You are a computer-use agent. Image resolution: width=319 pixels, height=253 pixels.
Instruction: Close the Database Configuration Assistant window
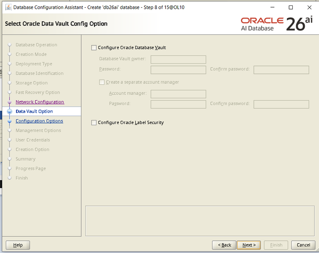pyautogui.click(x=309, y=8)
